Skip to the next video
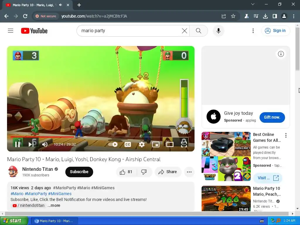Viewport: 300px width, 225px height. click(x=31, y=144)
